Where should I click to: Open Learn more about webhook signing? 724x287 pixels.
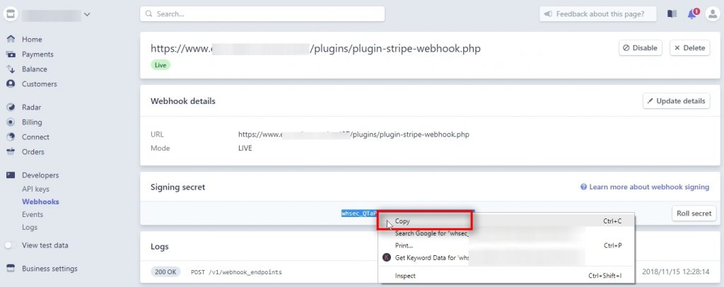coord(644,187)
